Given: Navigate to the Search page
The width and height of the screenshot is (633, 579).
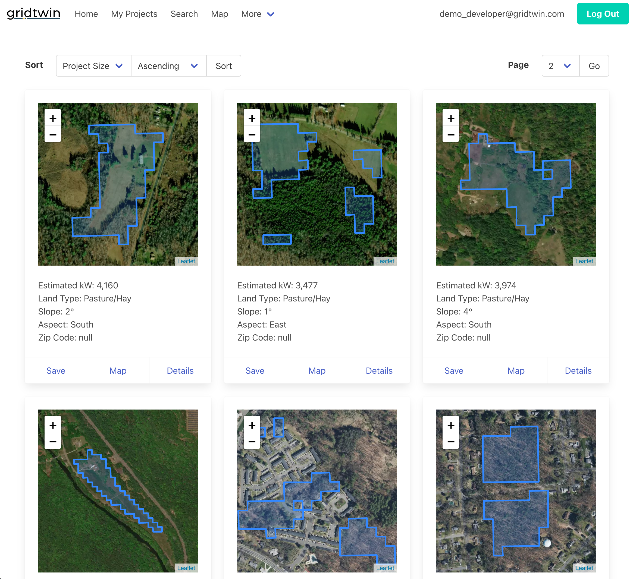Looking at the screenshot, I should 184,14.
